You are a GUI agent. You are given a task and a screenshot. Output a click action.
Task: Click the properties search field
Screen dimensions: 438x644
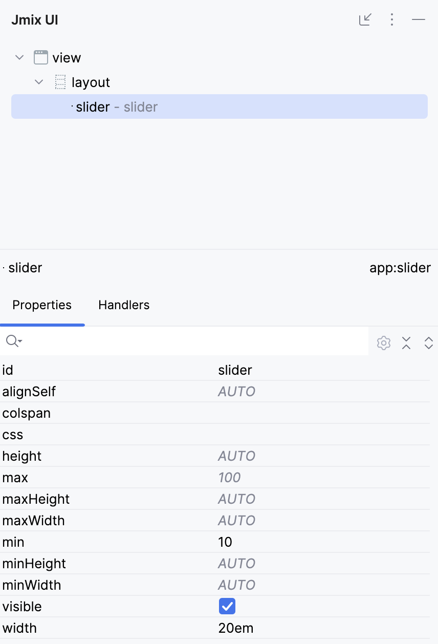[194, 341]
